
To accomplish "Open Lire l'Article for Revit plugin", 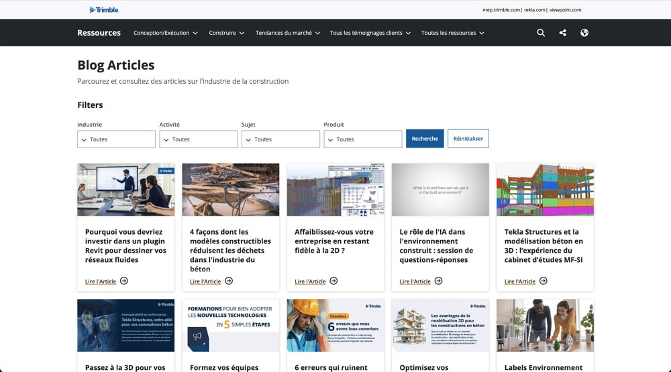I will [101, 282].
